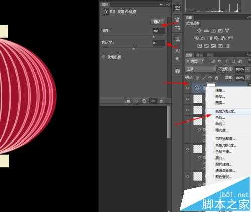Click the 自动 (Auto) button
The height and width of the screenshot is (212, 251).
click(x=157, y=22)
